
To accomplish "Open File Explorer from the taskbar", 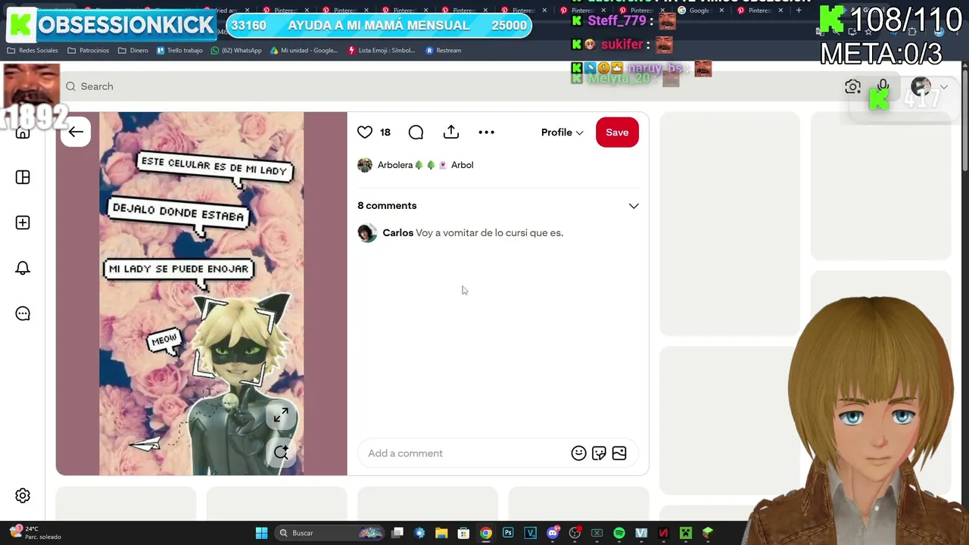I will 441,533.
